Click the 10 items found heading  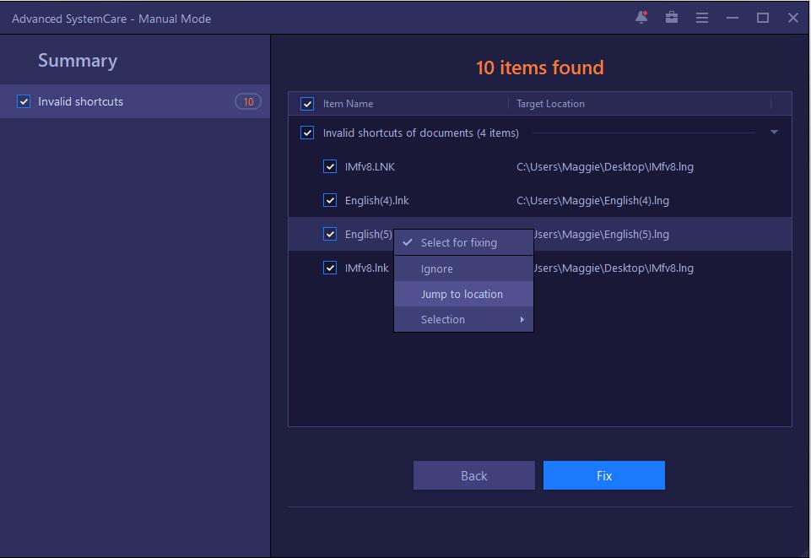point(539,68)
